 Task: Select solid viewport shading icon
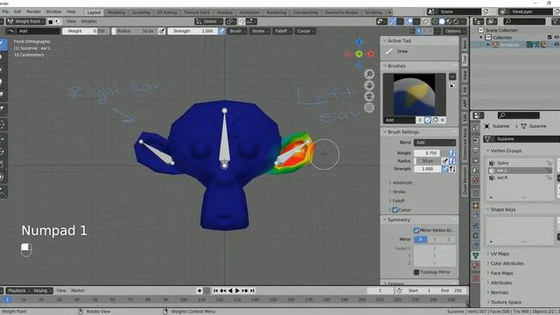coord(442,21)
